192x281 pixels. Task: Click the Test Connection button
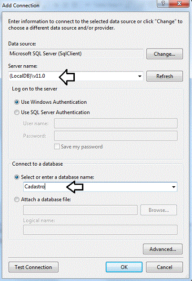point(33,267)
